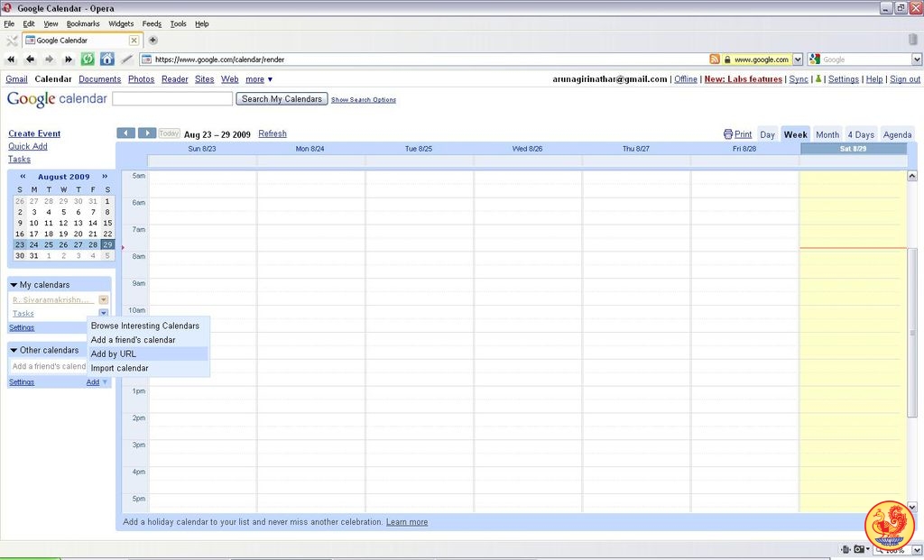
Task: Open the page zoom level dropdown
Action: (x=917, y=550)
